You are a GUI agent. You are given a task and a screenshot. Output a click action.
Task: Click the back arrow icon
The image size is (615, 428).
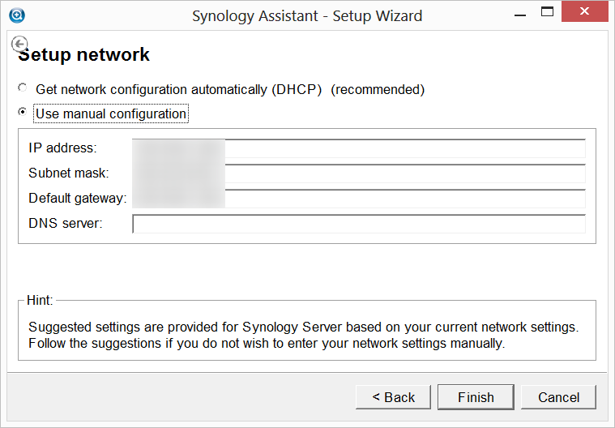click(x=19, y=44)
